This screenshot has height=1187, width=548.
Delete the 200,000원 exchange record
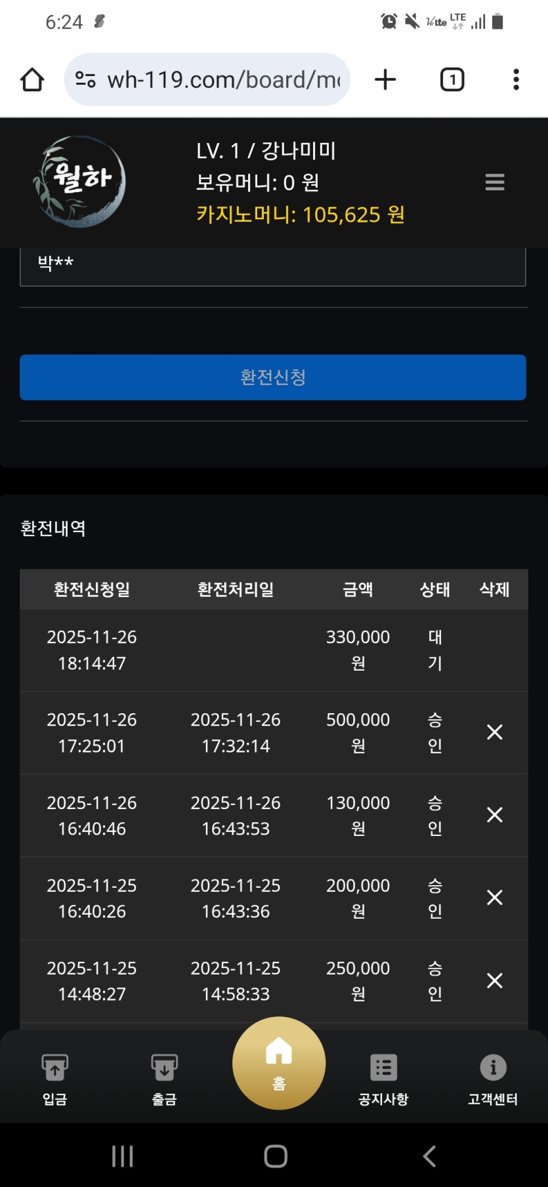[x=494, y=898]
